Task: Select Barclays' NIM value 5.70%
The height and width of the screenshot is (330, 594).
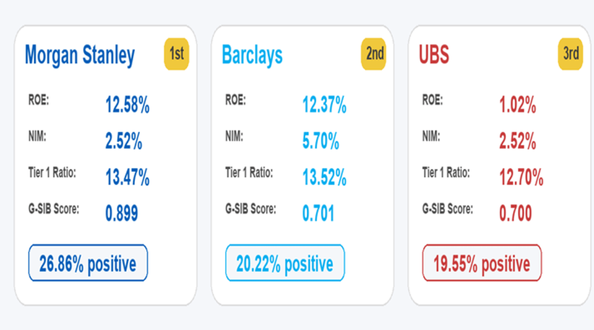Action: click(x=321, y=141)
